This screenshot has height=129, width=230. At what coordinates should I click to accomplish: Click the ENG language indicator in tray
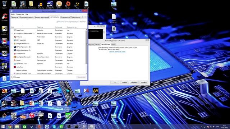pyautogui.click(x=218, y=127)
